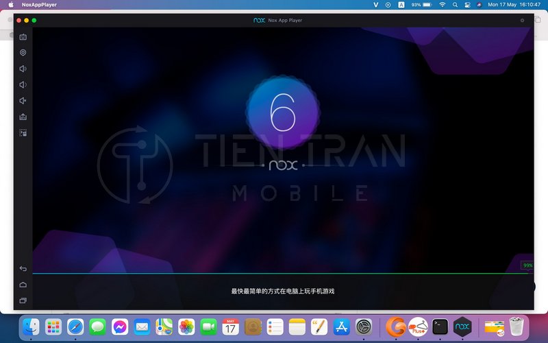The image size is (548, 343).
Task: Open Launchpad from the Dock
Action: (53, 327)
